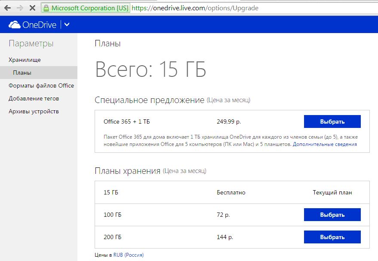Click the browser back arrow
378x261 pixels.
pos(7,8)
